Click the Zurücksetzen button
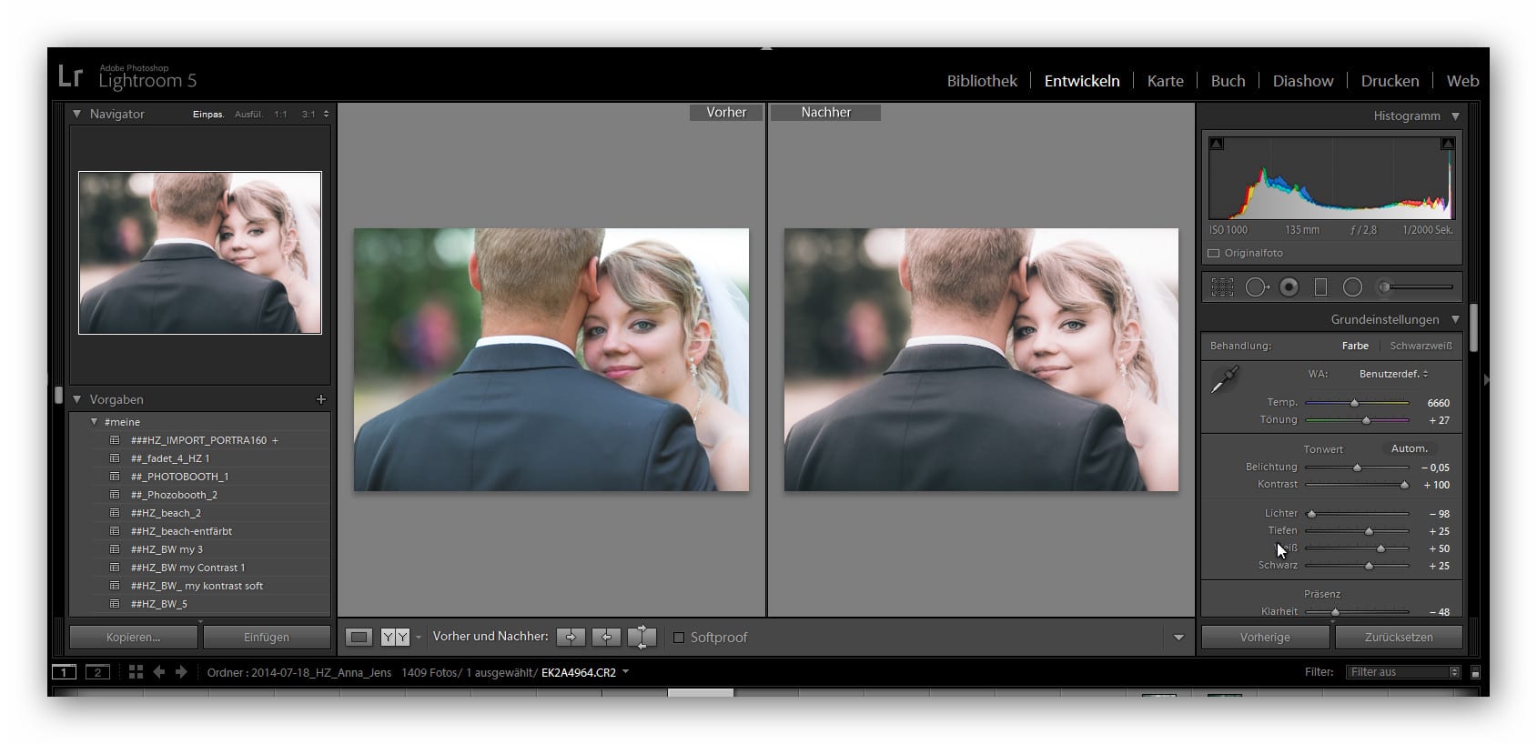This screenshot has width=1537, height=744. (x=1399, y=637)
